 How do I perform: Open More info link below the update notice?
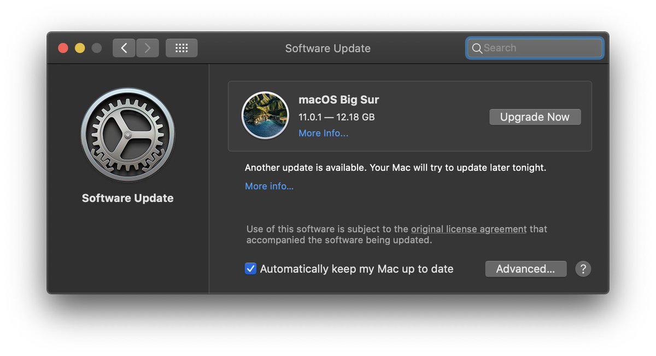(269, 186)
